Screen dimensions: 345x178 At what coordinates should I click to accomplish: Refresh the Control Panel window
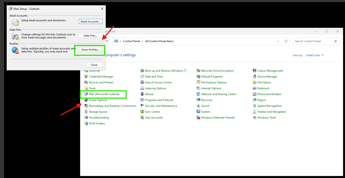(x=286, y=41)
